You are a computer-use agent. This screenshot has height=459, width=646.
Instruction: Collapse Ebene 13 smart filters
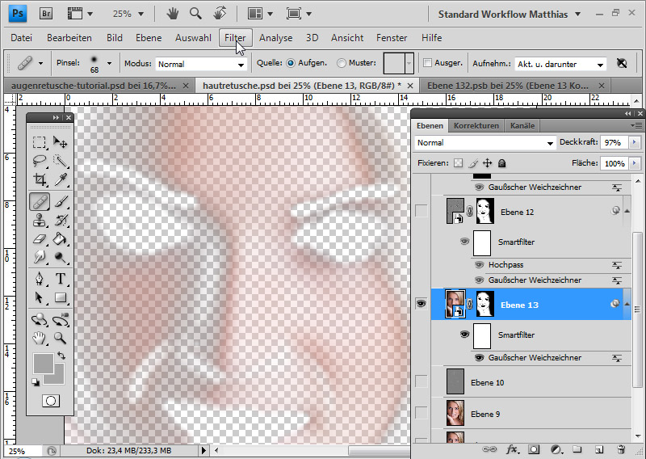point(627,304)
